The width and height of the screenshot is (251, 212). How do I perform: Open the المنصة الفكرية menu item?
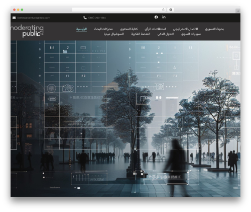click(141, 34)
